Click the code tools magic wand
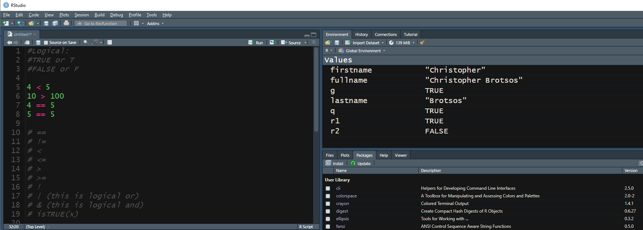The height and width of the screenshot is (230, 643). 95,42
